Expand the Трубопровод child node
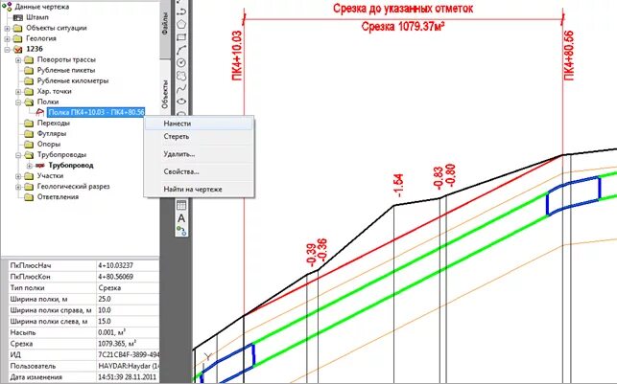 click(29, 166)
